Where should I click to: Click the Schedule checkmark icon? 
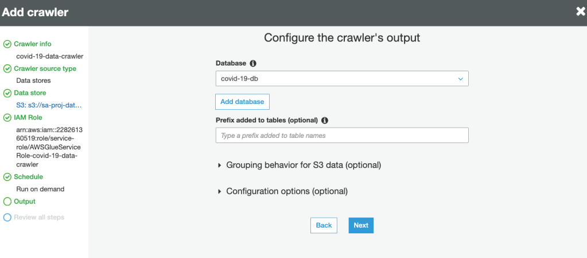coord(7,177)
